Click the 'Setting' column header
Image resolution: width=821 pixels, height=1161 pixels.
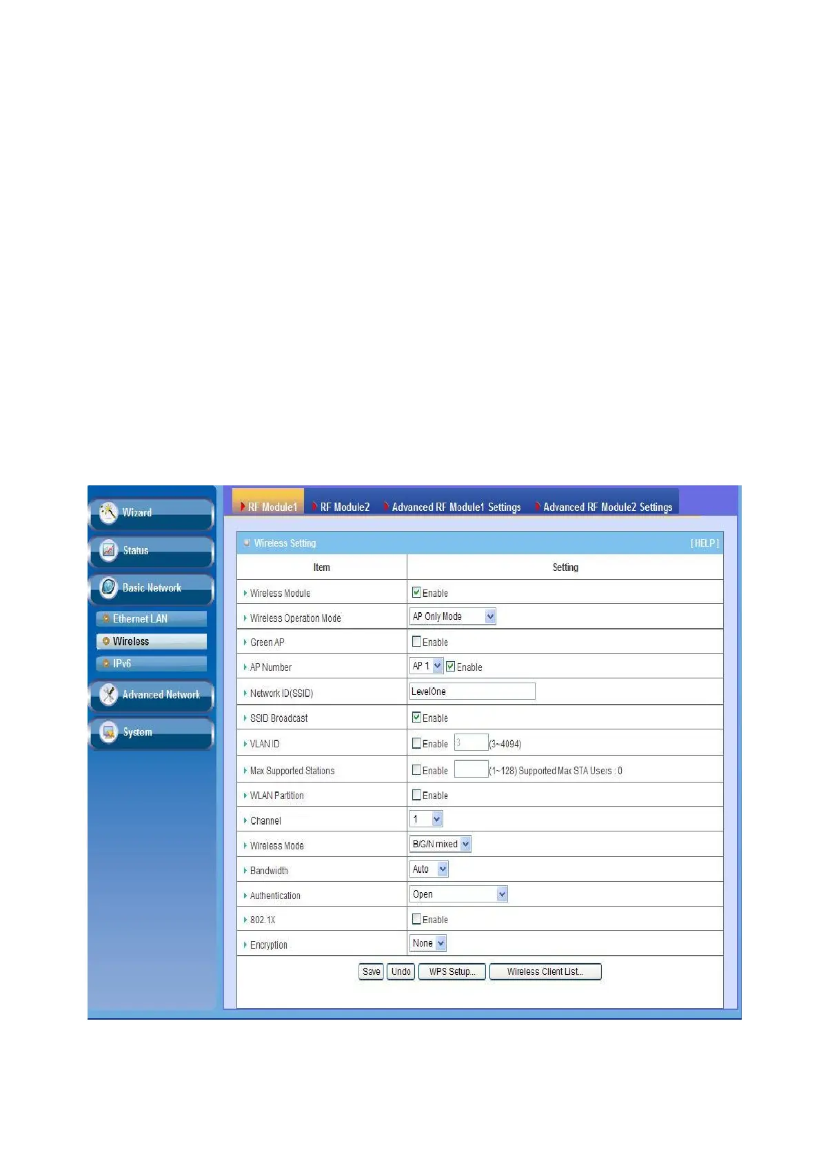click(x=565, y=567)
